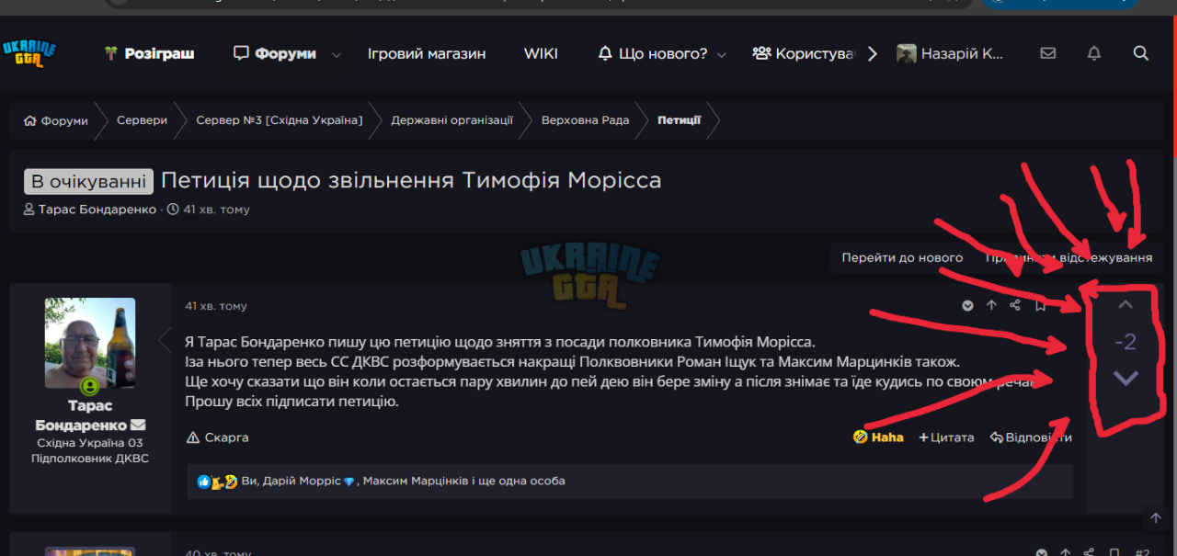1177x556 pixels.
Task: Go to the Державні організації breadcrumb
Action: pyautogui.click(x=451, y=120)
